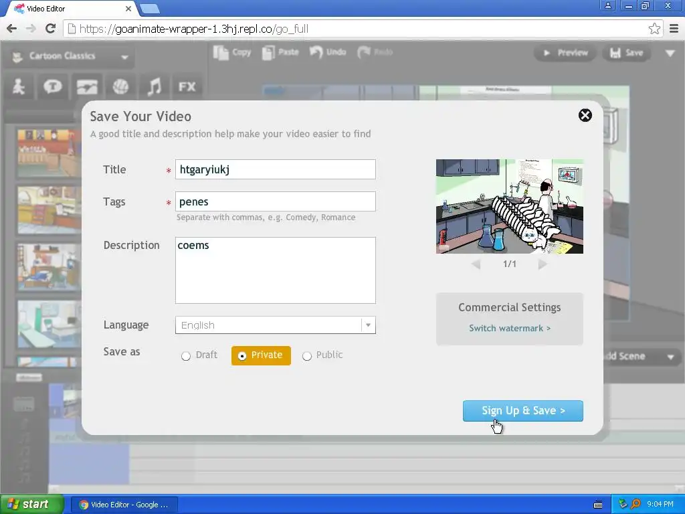Close the Save Your Video dialog

click(x=585, y=115)
